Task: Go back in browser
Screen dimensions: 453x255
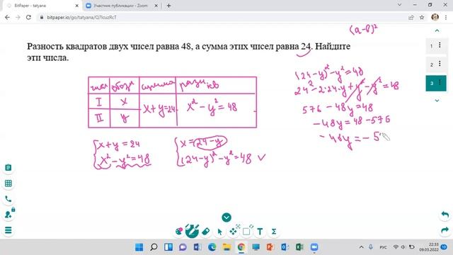Action: coord(7,17)
